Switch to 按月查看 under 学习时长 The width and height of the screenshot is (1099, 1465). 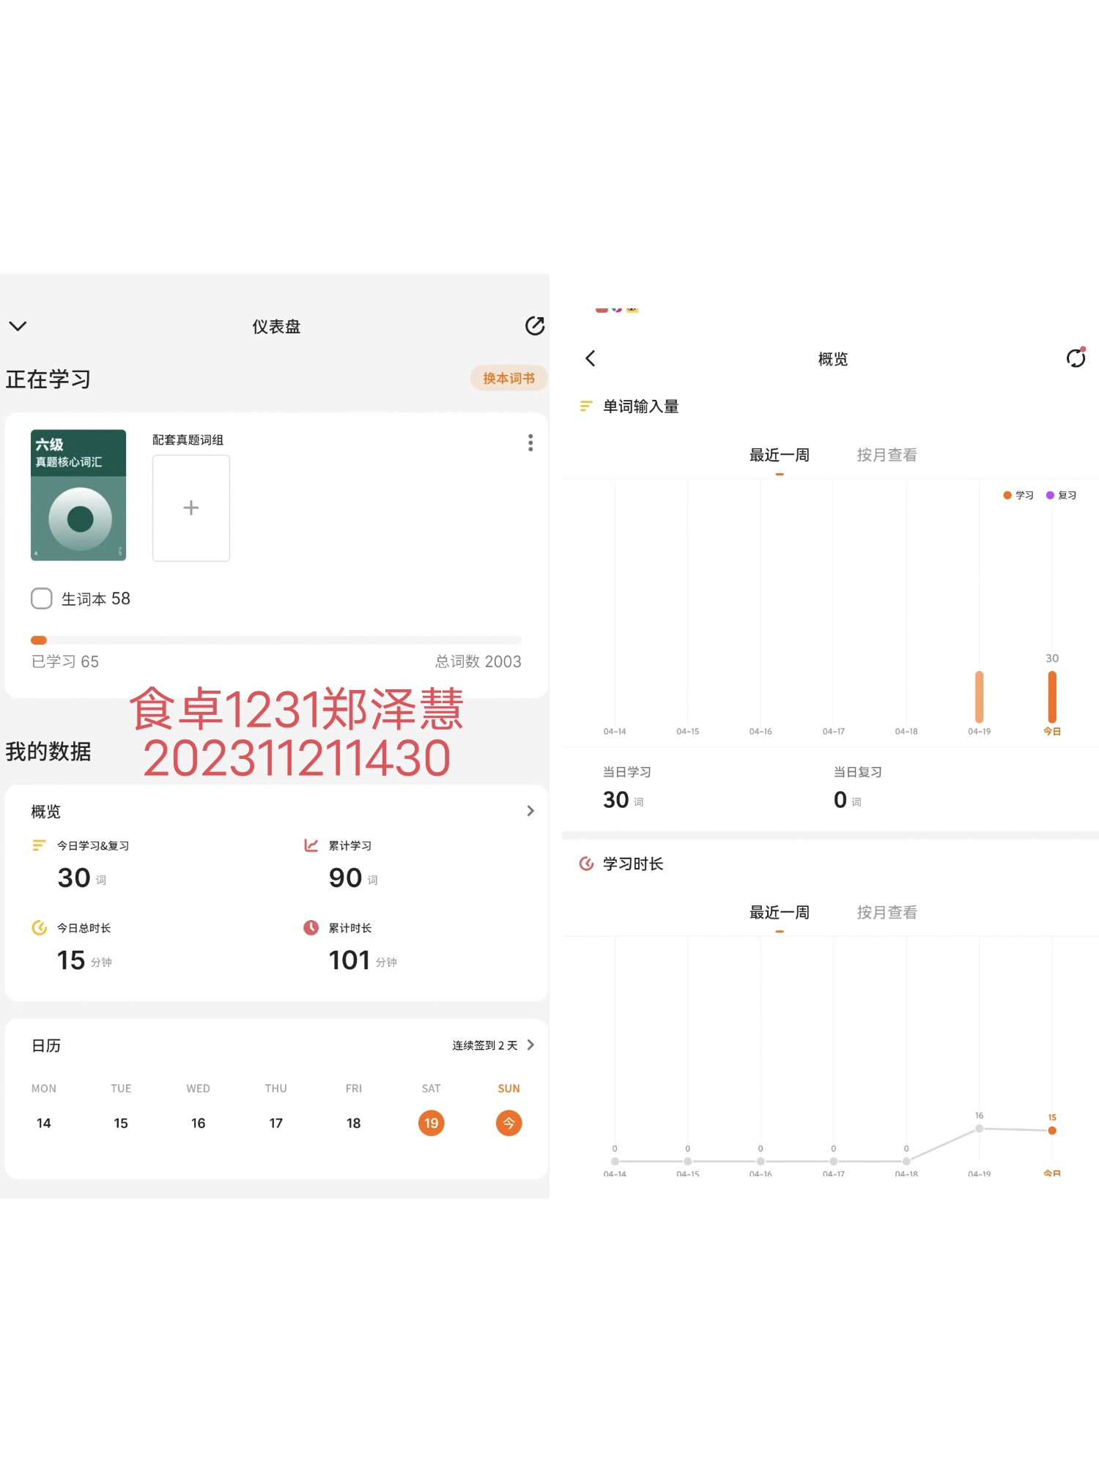(887, 912)
